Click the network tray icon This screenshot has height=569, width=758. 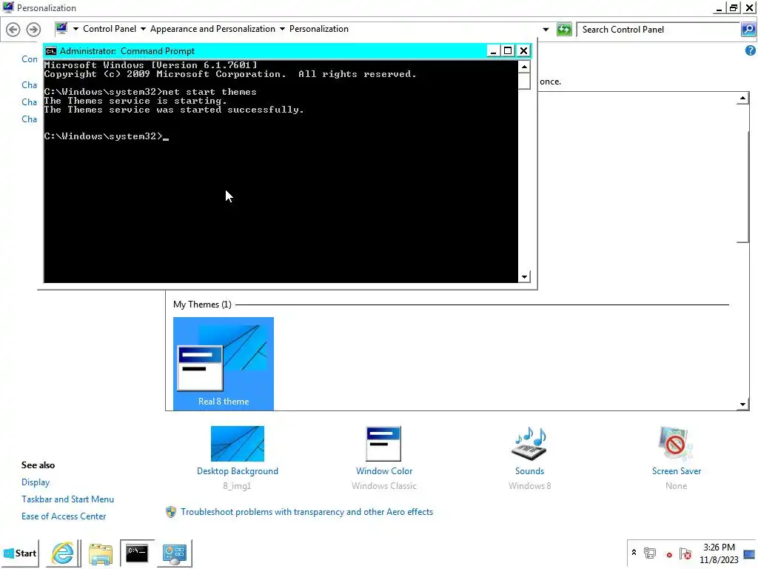650,553
